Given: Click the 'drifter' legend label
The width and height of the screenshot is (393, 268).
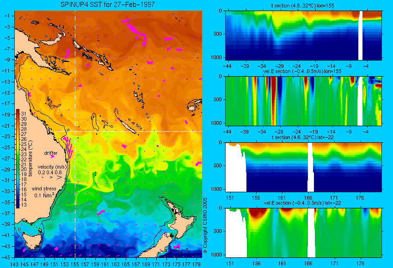Looking at the screenshot, I should (50, 153).
